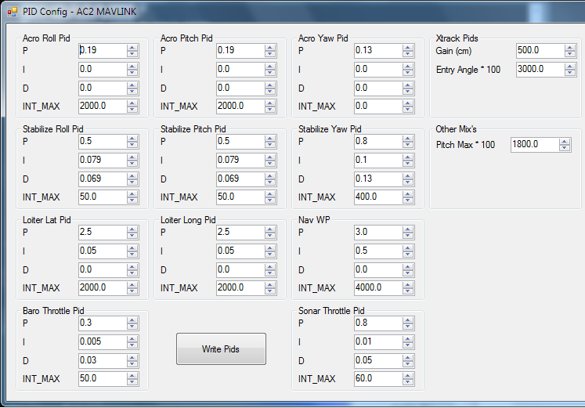Image resolution: width=585 pixels, height=408 pixels.
Task: Increase Sonar Throttle Pid INT_MAX value
Action: [x=408, y=376]
